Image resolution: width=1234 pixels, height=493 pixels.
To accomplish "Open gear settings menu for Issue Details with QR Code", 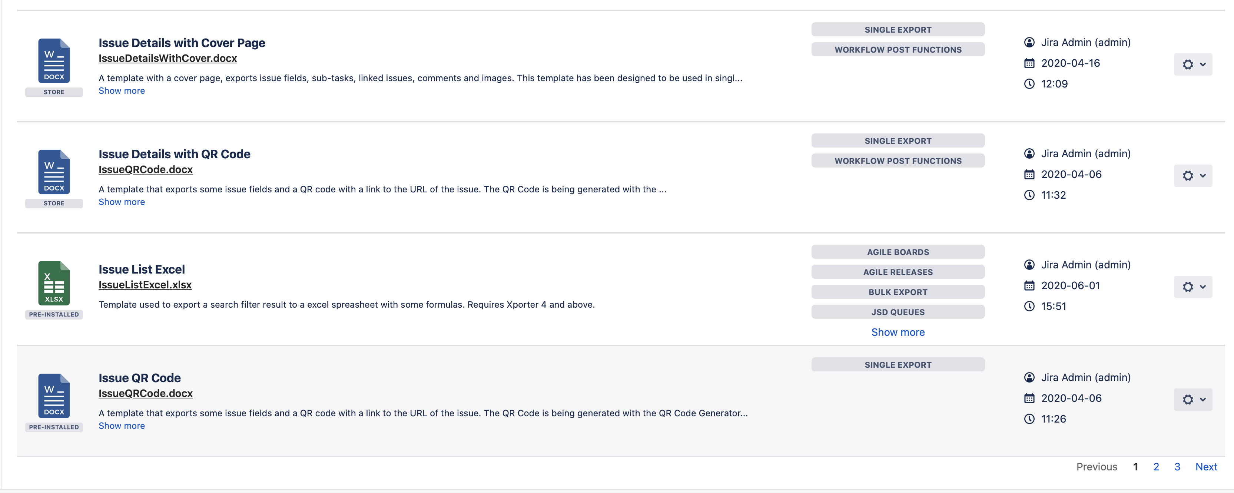I will tap(1192, 176).
